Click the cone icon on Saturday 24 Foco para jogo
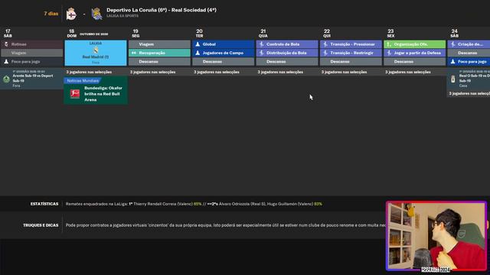Viewport: 490px width, 275px height. [452, 62]
